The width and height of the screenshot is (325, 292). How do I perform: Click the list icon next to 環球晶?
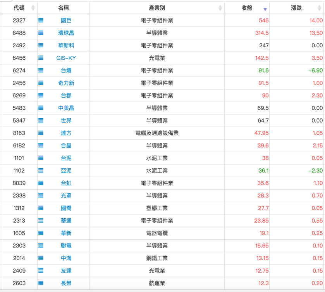[x=41, y=33]
